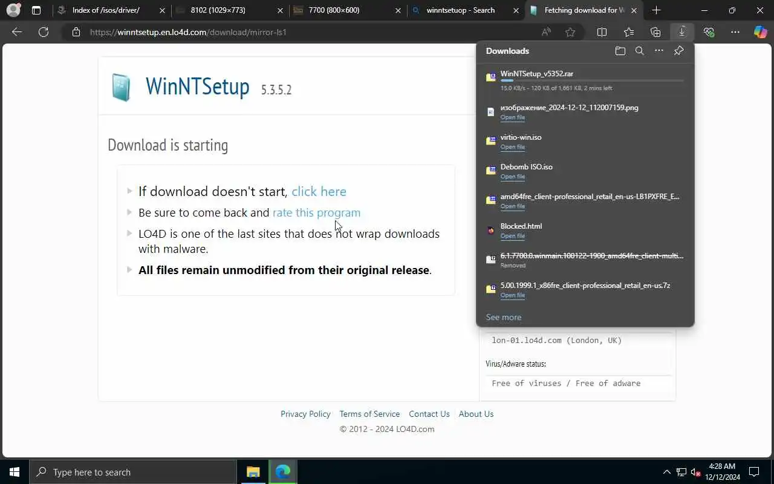Open the Windows Start menu
This screenshot has width=774, height=484.
pos(15,472)
